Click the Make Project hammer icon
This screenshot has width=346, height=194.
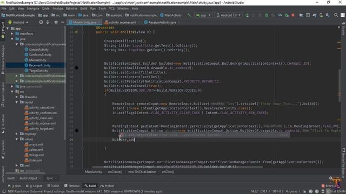[x=189, y=15]
